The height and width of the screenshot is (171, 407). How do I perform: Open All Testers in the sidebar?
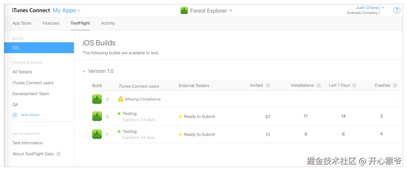[22, 72]
